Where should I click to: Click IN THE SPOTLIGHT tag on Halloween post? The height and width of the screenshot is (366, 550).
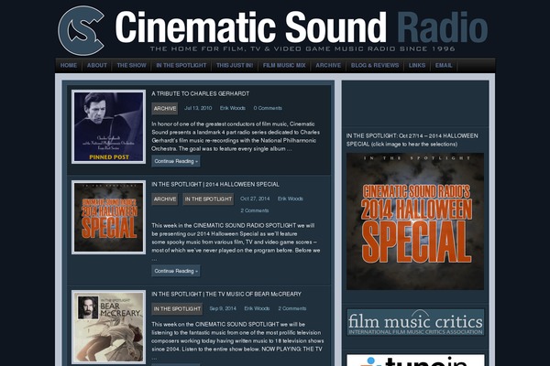point(208,199)
